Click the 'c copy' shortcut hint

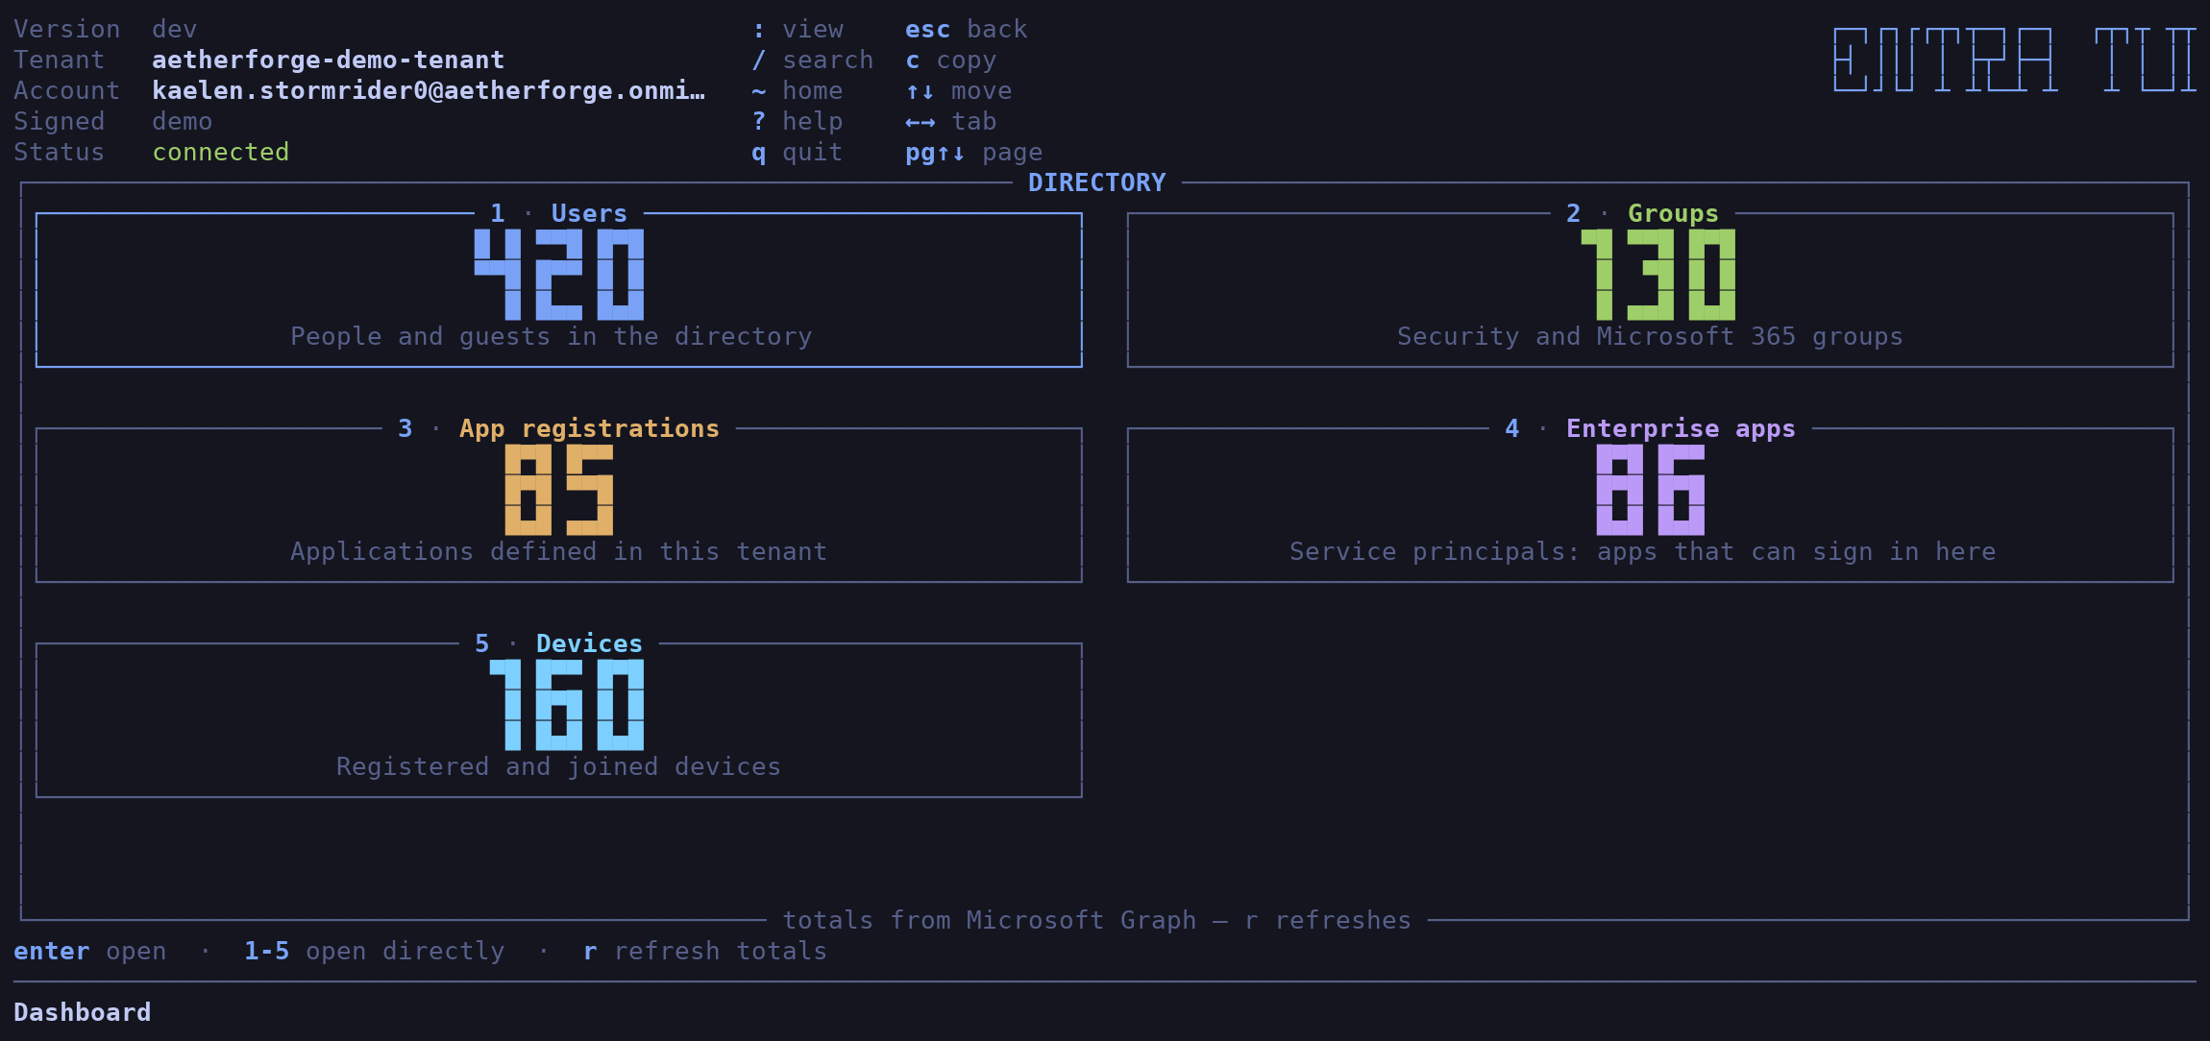(951, 61)
